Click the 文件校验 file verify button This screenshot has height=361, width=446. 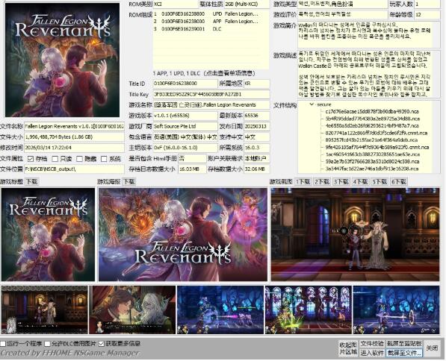point(372,344)
